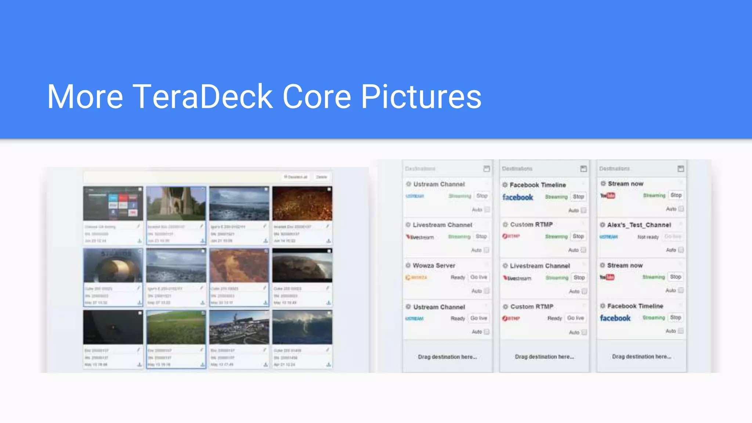Click save icon in Destinations header above Stream now
Viewport: 752px width, 423px height.
(x=680, y=169)
